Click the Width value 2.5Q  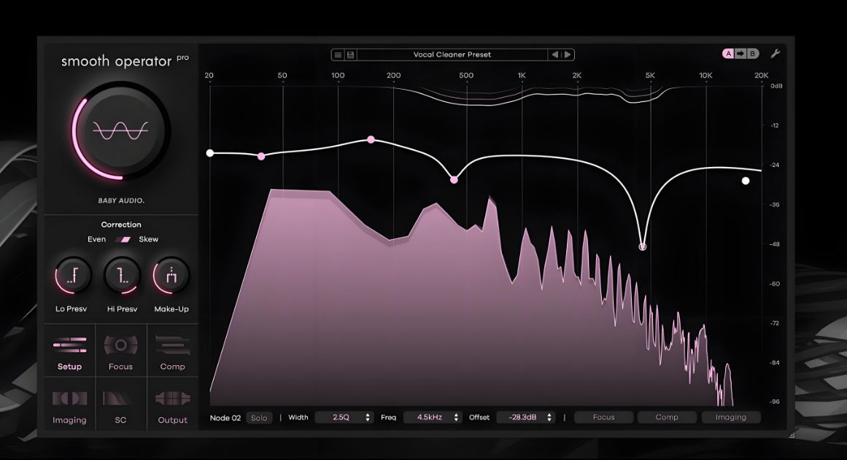(x=341, y=417)
